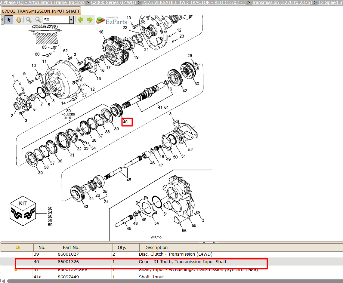Select the arrow pointer tool

point(9,20)
